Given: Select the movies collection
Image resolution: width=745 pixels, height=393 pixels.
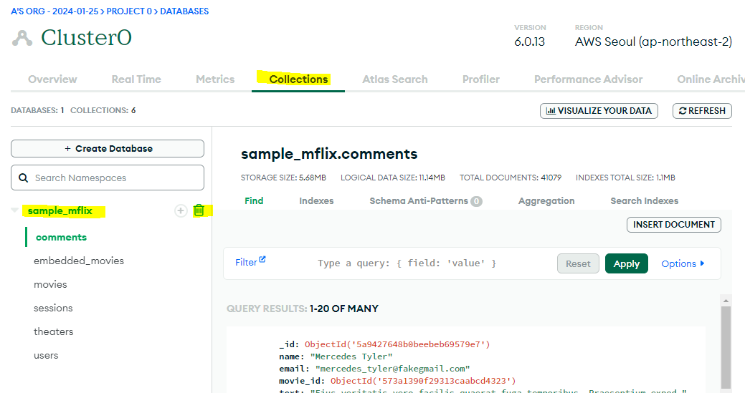Looking at the screenshot, I should 50,284.
